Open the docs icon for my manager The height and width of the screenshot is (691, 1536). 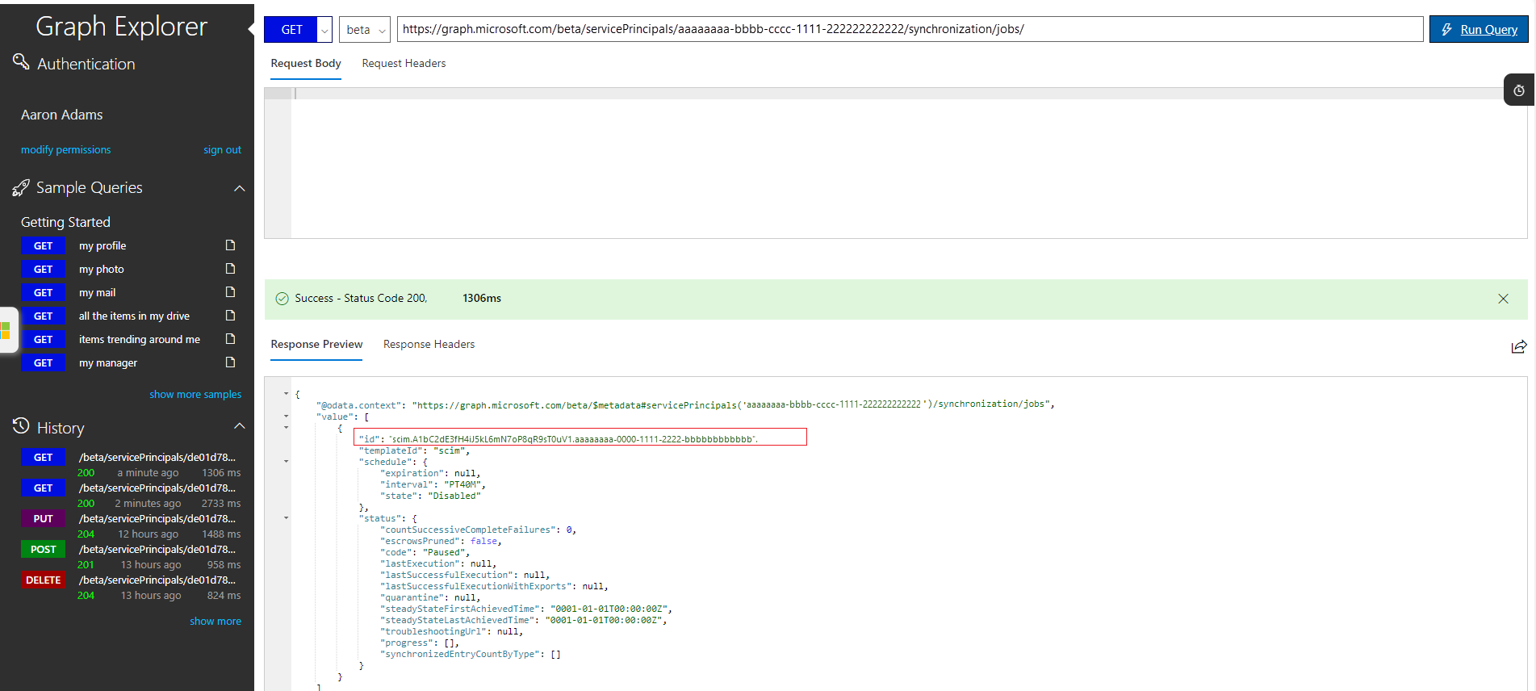pyautogui.click(x=230, y=362)
